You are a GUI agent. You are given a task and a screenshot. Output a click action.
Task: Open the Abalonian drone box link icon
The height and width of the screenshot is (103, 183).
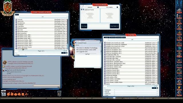105,48
